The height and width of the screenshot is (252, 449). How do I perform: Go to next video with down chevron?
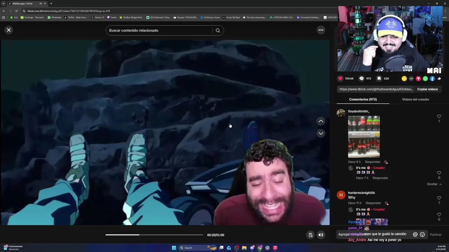pos(321,133)
